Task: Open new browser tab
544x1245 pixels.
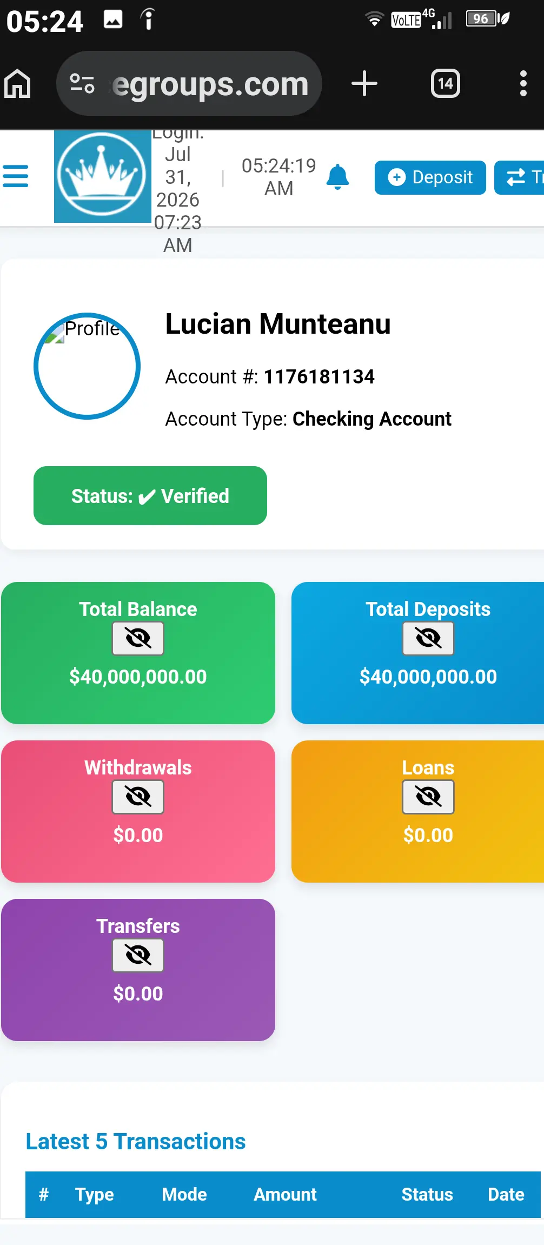Action: click(364, 84)
